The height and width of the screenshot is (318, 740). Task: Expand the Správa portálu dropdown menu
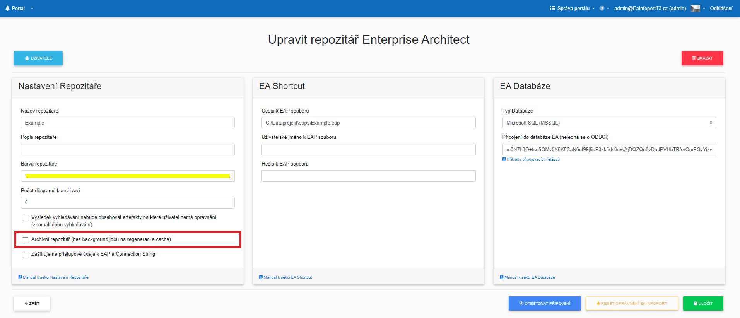pos(572,8)
